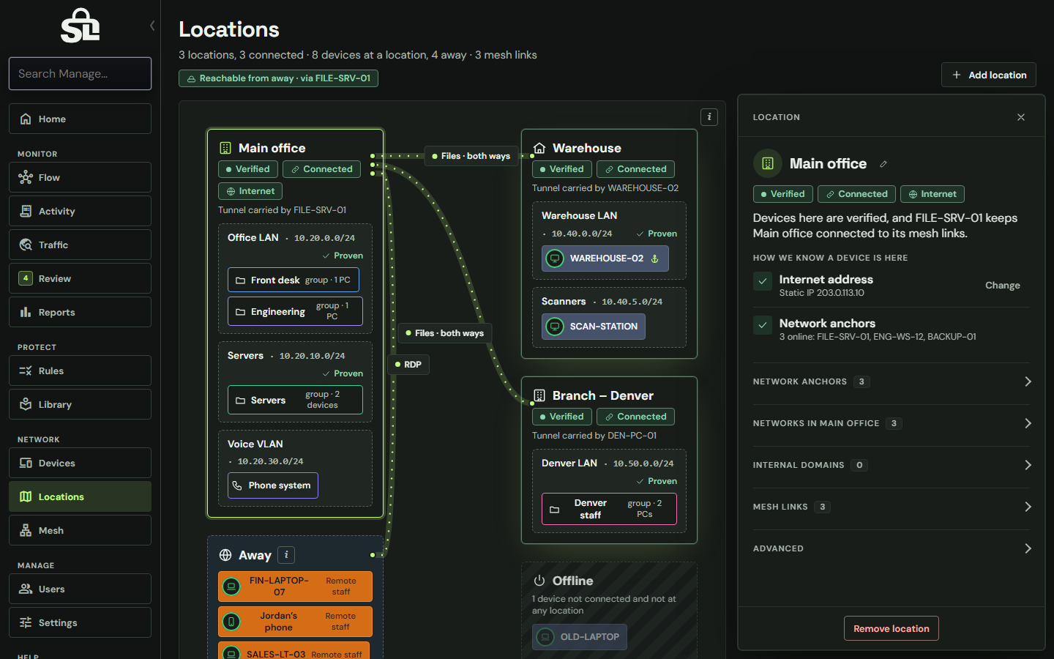Expand the Advanced section
The width and height of the screenshot is (1054, 659).
point(892,548)
